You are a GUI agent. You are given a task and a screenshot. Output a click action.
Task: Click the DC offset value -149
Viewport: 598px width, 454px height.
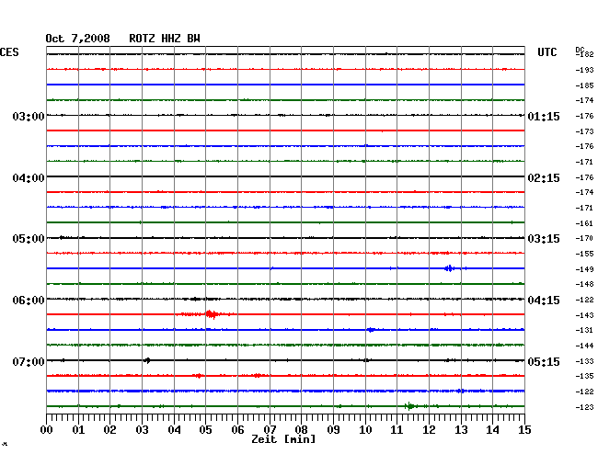tap(584, 269)
